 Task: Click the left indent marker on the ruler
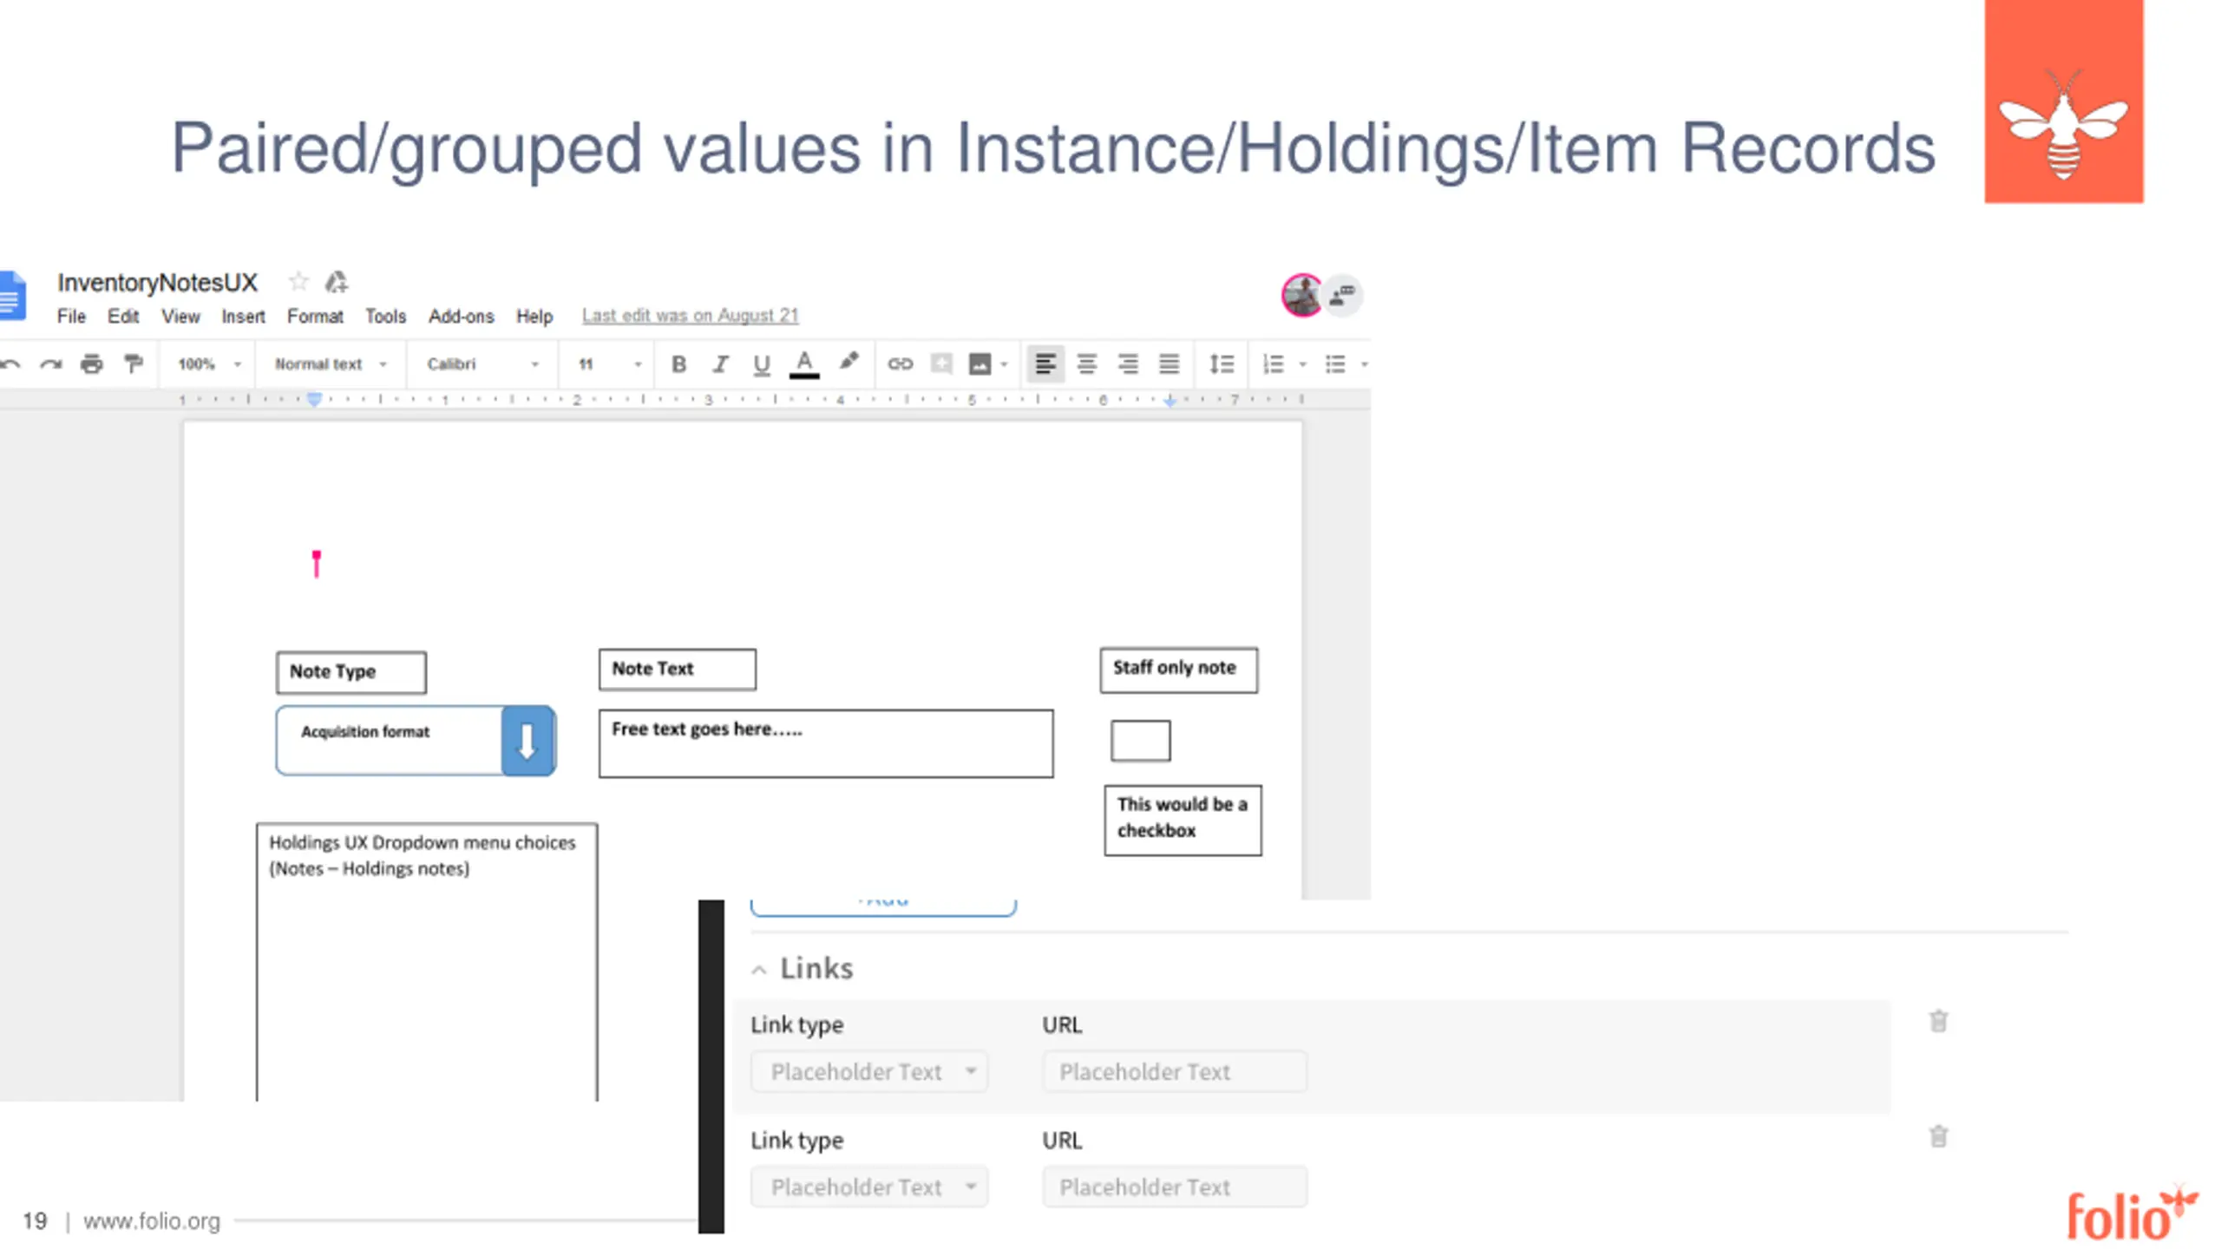pos(315,399)
